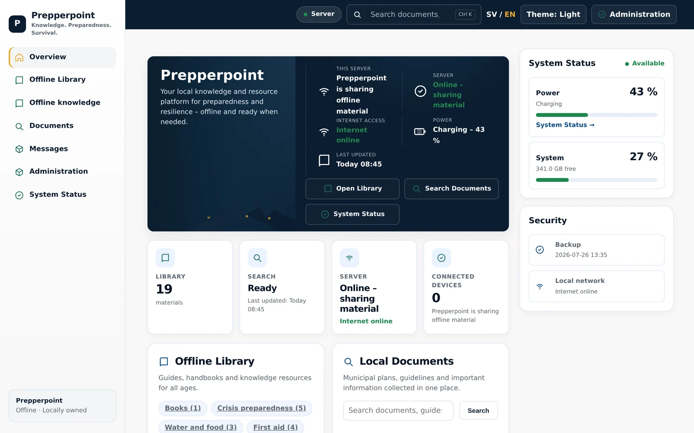Toggle the Theme: Light button
This screenshot has width=694, height=433.
[x=553, y=14]
